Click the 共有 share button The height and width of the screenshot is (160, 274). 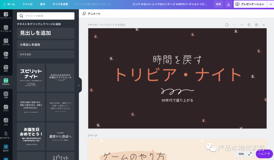[x=218, y=4]
